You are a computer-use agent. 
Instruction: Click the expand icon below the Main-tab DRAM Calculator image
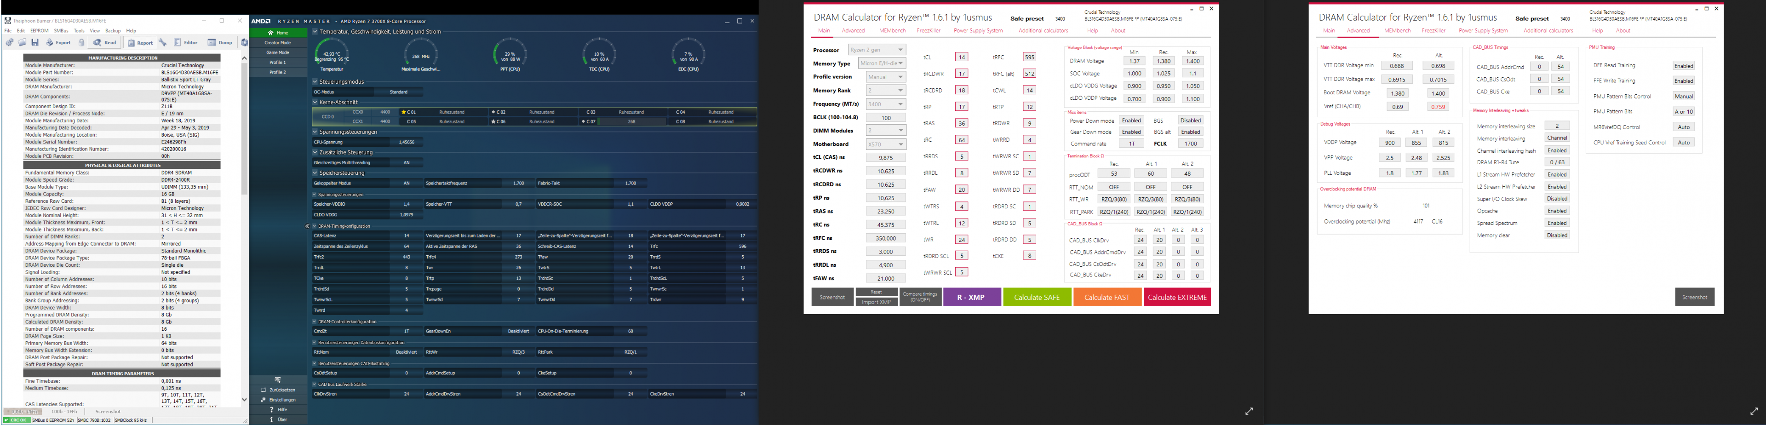pos(1249,411)
